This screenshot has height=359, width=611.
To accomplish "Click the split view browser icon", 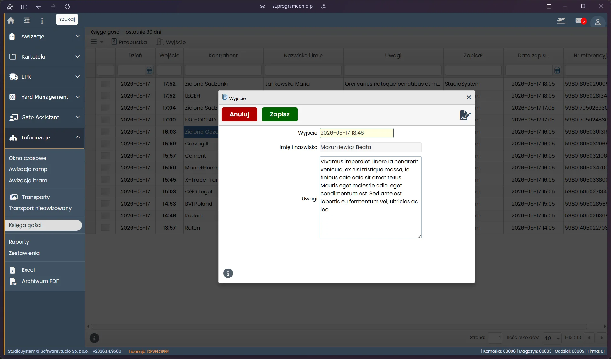I will pyautogui.click(x=549, y=6).
